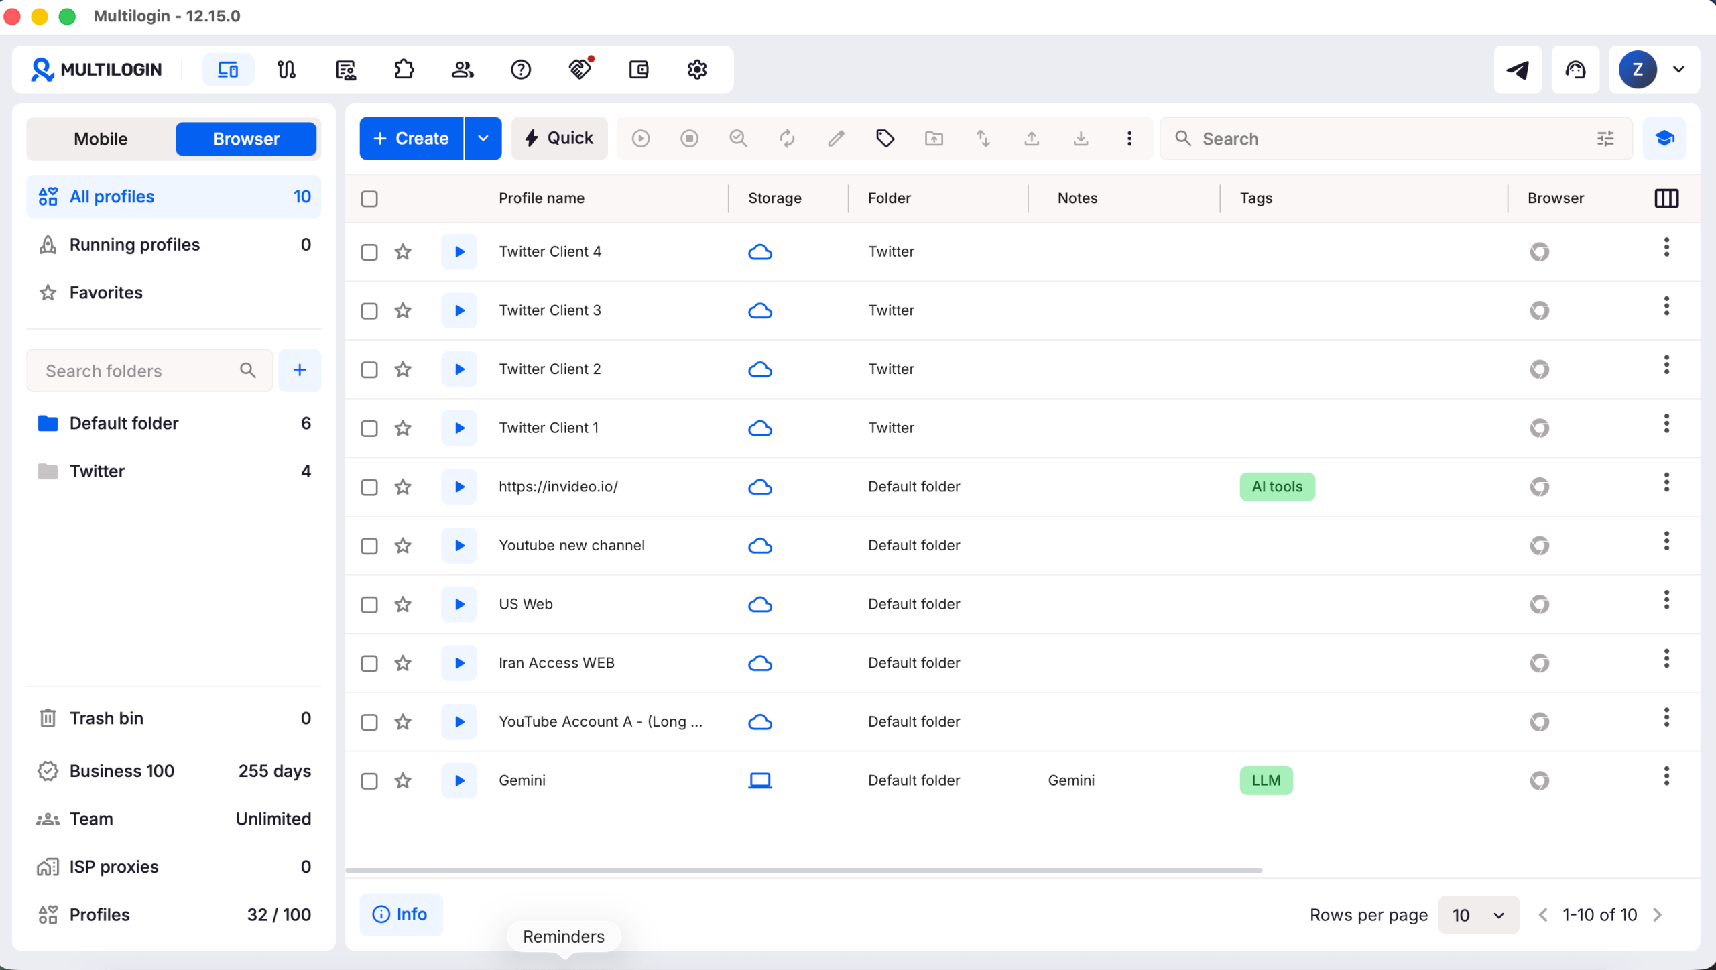
Task: Click the stop profiles toolbar icon
Action: (690, 139)
